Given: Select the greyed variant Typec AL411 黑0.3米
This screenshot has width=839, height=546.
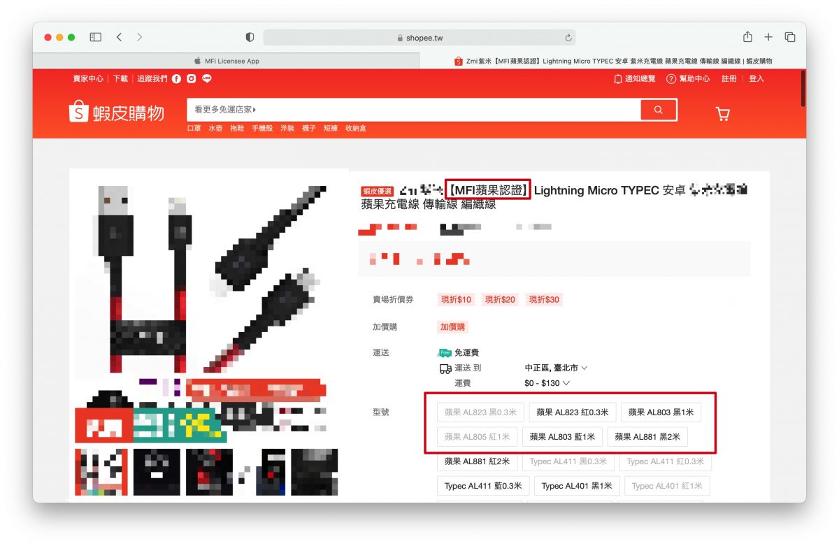Looking at the screenshot, I should coord(568,461).
